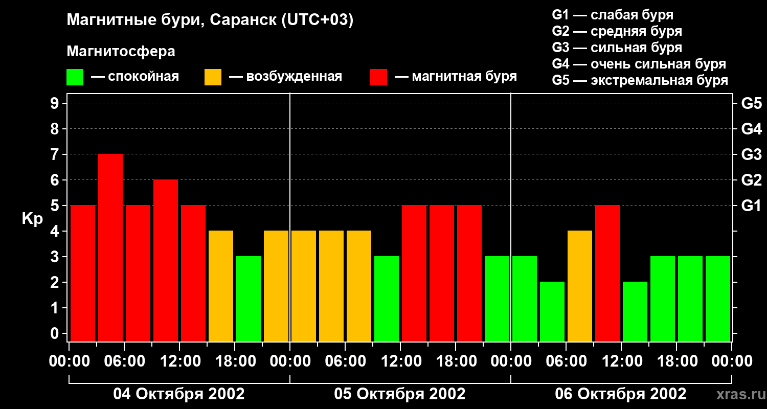Click the red 'магнитная буря' legend swatch

tap(378, 77)
